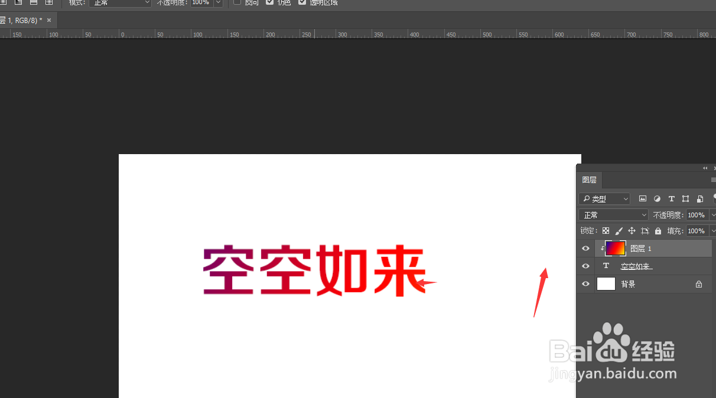Image resolution: width=716 pixels, height=398 pixels.
Task: Switch to the 图层 panel tab
Action: [x=589, y=180]
